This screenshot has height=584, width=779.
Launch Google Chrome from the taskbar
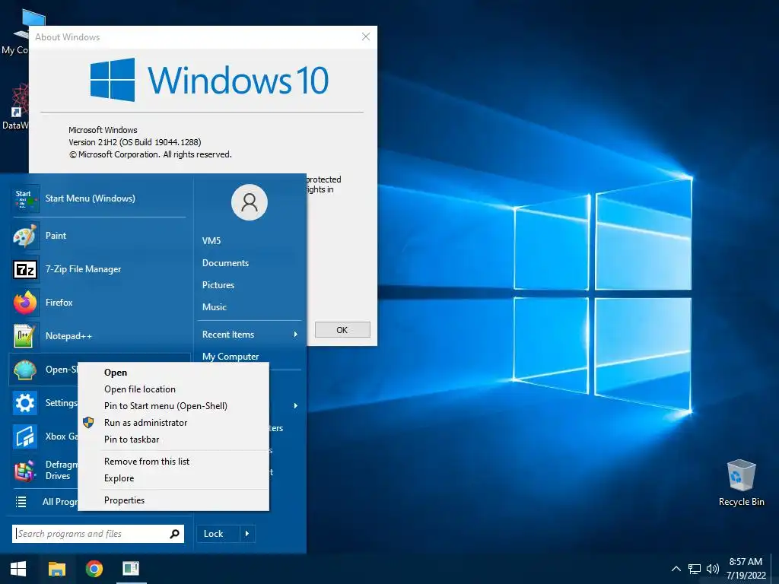click(94, 569)
